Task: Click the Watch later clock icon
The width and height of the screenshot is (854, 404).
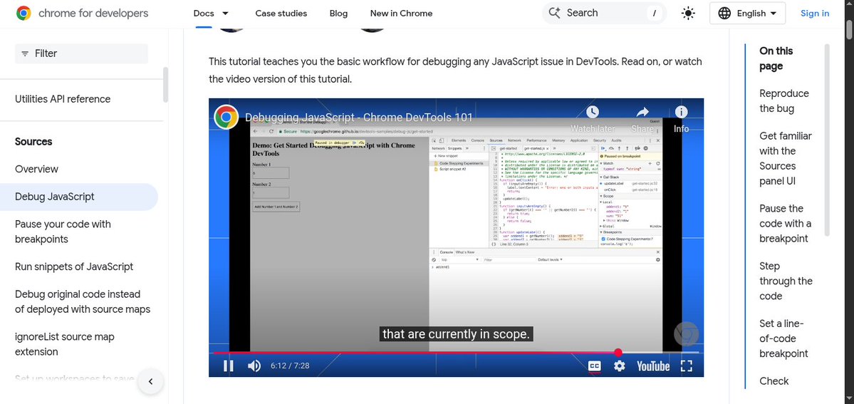Action: tap(593, 113)
